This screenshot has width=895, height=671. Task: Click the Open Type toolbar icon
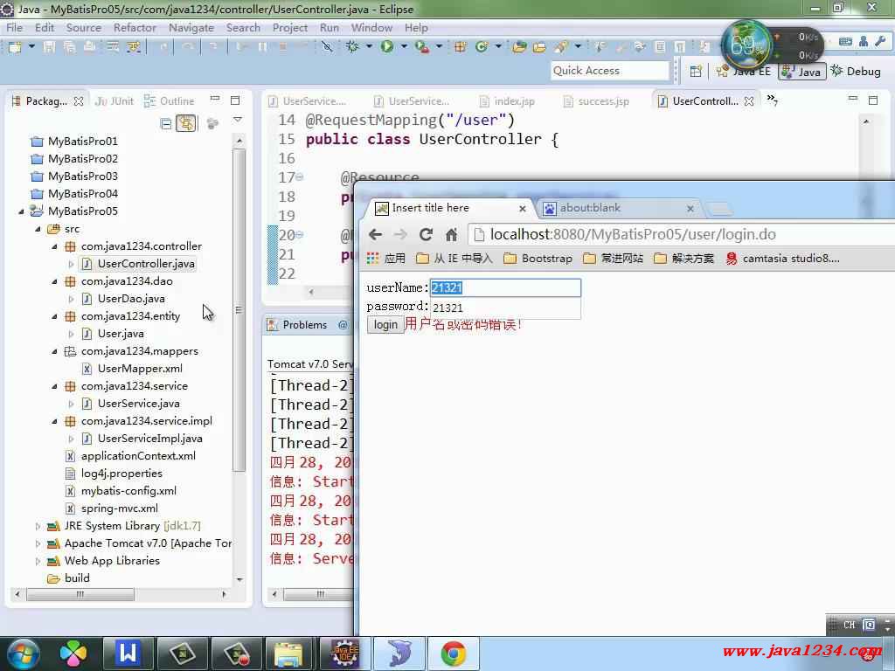[x=519, y=47]
